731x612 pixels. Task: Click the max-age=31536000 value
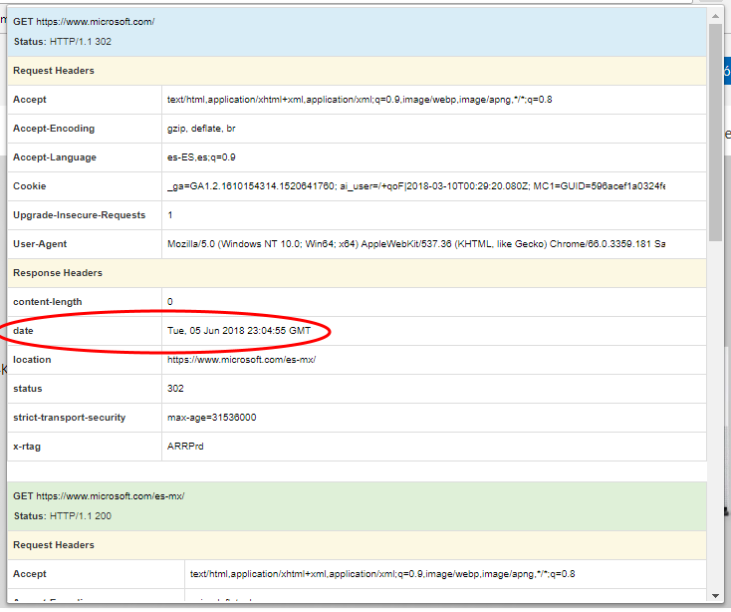212,418
